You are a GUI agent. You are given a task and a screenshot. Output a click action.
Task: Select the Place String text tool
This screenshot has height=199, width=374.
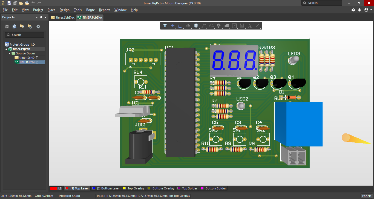pyautogui.click(x=250, y=26)
